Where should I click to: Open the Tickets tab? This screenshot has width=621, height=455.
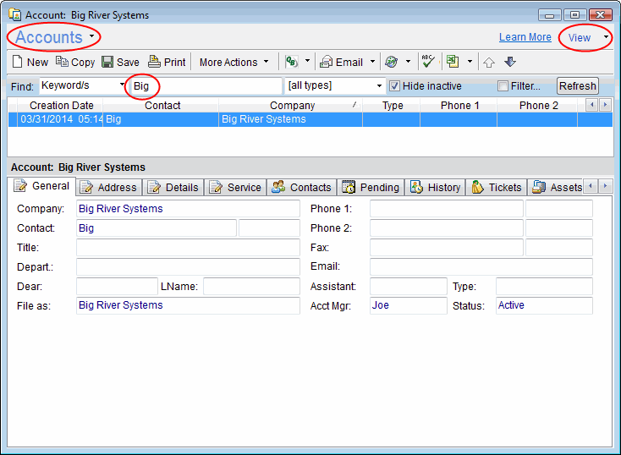497,187
